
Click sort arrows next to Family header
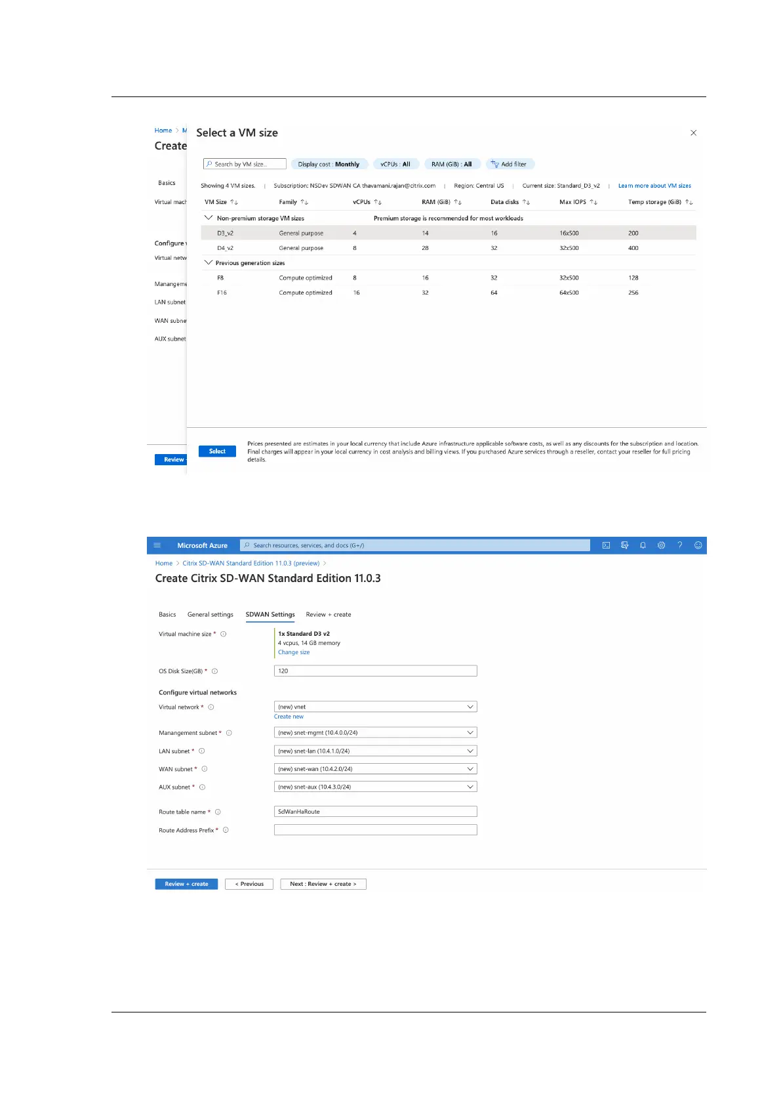point(304,202)
